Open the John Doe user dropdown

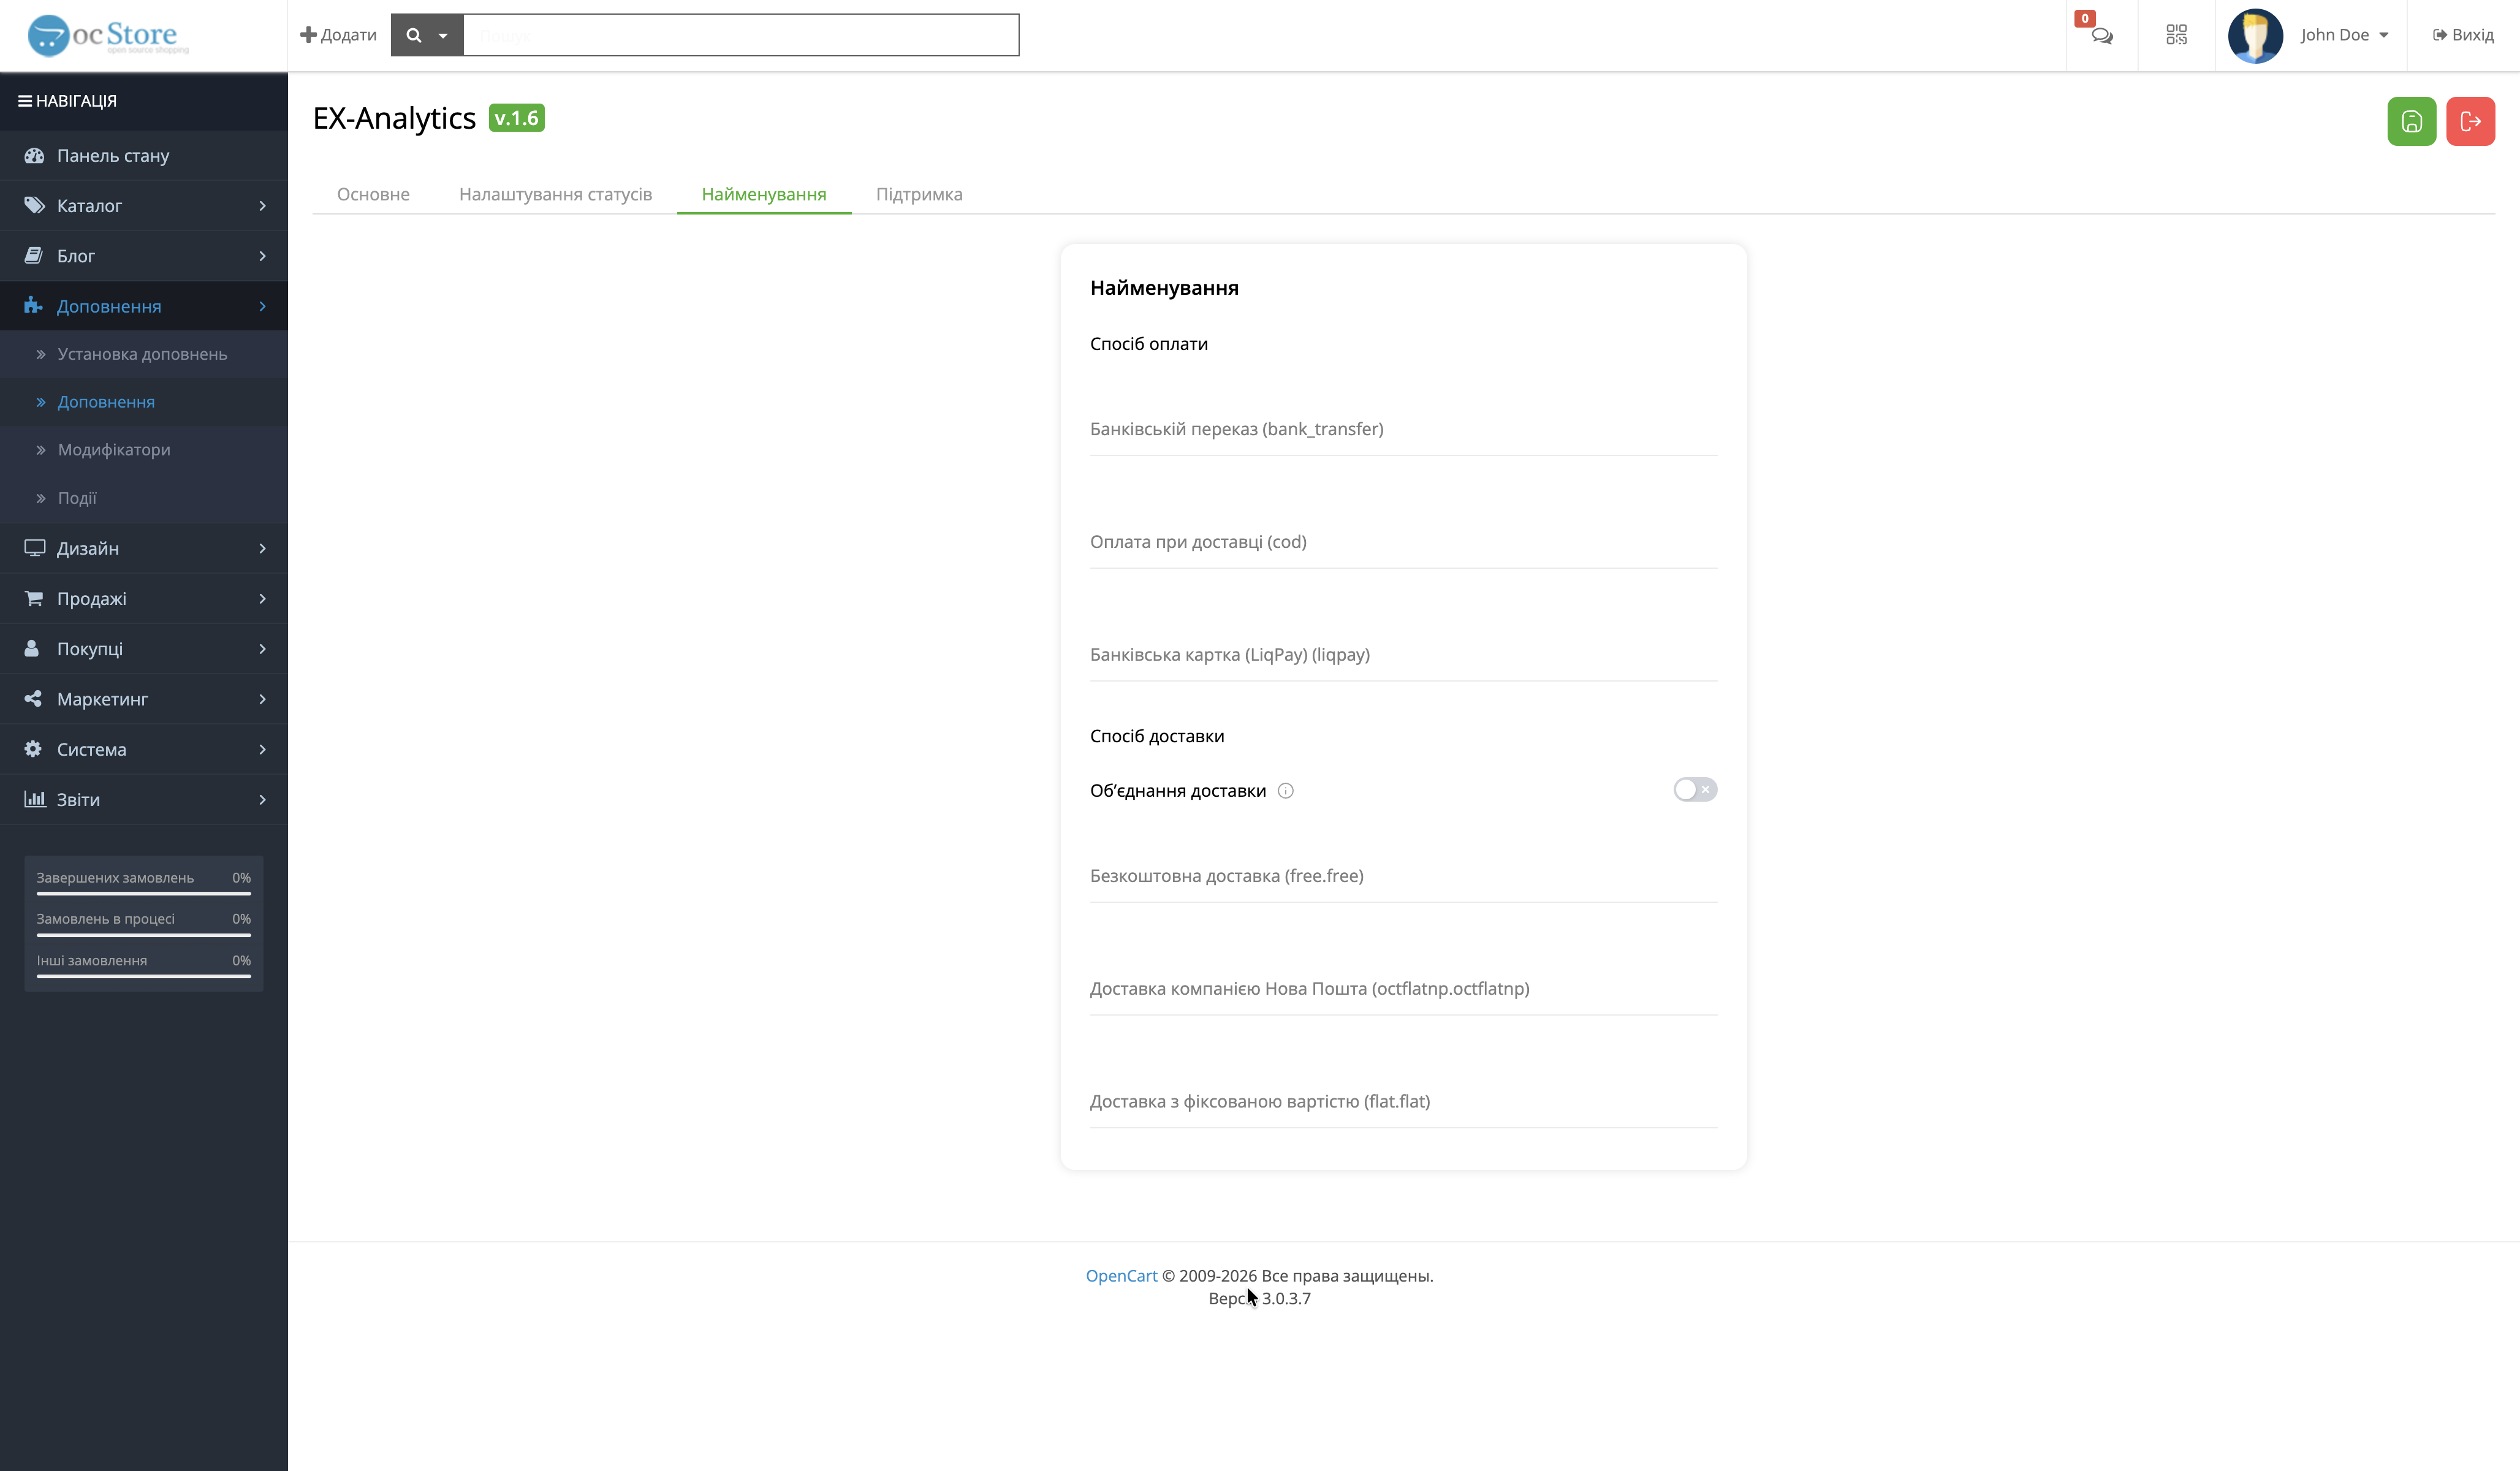pyautogui.click(x=2343, y=35)
